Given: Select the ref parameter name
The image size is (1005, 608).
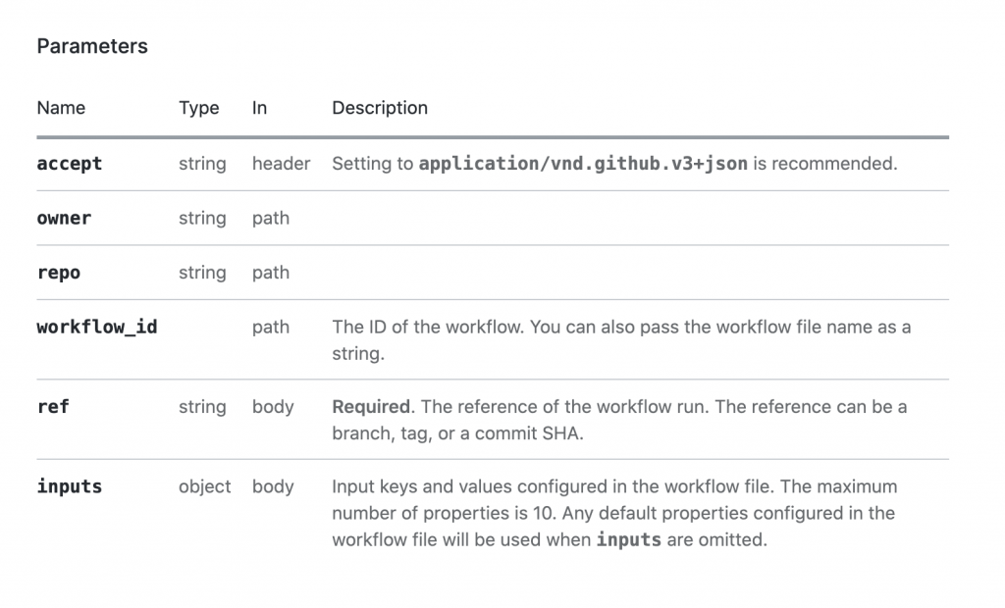Looking at the screenshot, I should tap(53, 407).
